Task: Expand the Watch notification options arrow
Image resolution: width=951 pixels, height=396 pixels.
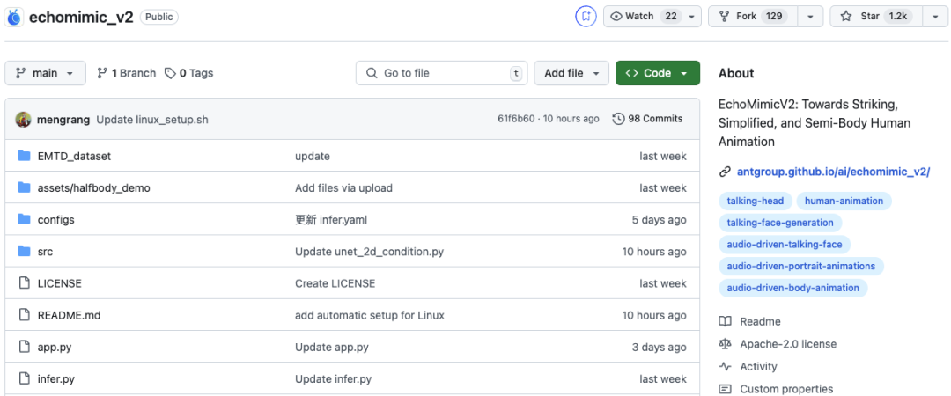Action: 693,16
